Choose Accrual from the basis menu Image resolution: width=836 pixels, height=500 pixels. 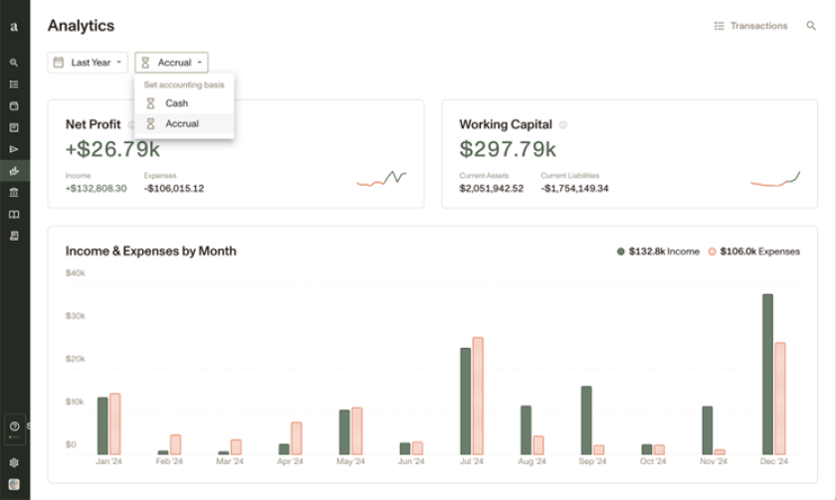(x=181, y=124)
